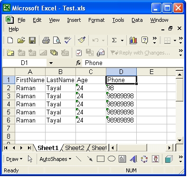Click Show All Comments icon
This screenshot has height=178, width=188.
54,53
